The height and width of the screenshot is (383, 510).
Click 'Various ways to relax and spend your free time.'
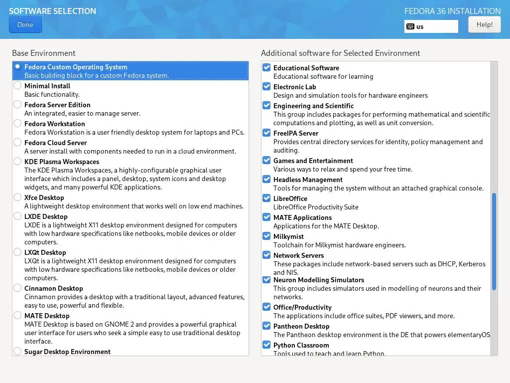[343, 170]
